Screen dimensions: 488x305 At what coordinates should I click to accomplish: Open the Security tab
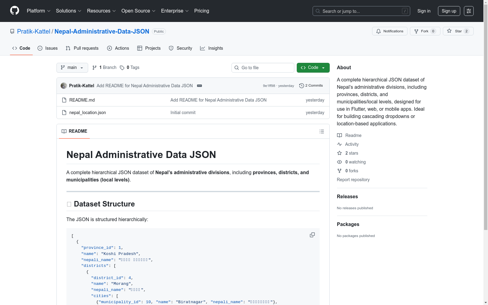click(181, 48)
